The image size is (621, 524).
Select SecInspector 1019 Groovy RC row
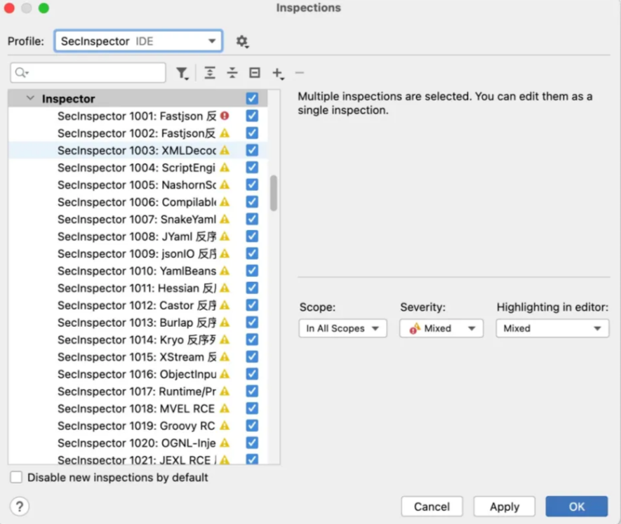(138, 426)
